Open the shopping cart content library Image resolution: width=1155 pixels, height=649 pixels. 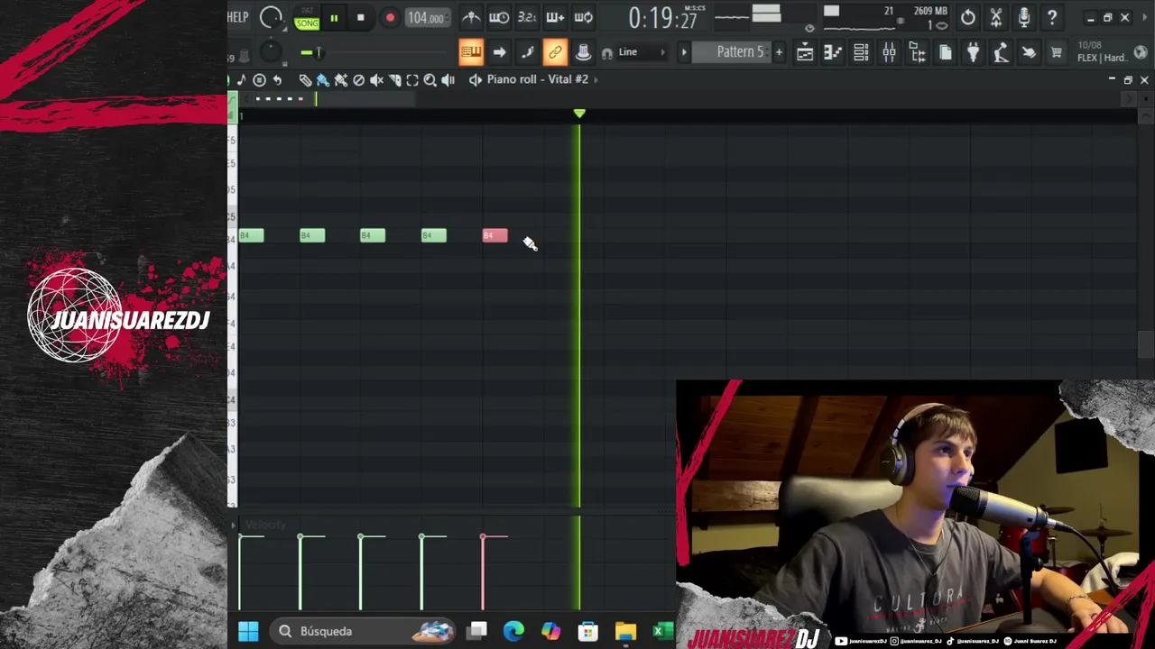(x=1057, y=52)
